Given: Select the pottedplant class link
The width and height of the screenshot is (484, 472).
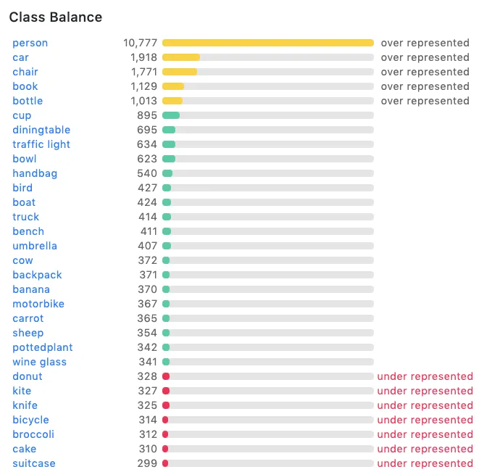Looking at the screenshot, I should click(x=43, y=347).
